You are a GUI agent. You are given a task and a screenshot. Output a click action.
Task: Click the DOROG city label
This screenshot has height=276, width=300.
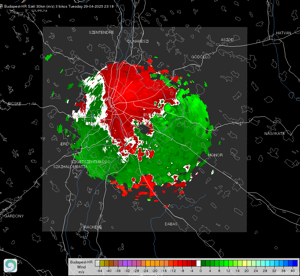[40, 10]
